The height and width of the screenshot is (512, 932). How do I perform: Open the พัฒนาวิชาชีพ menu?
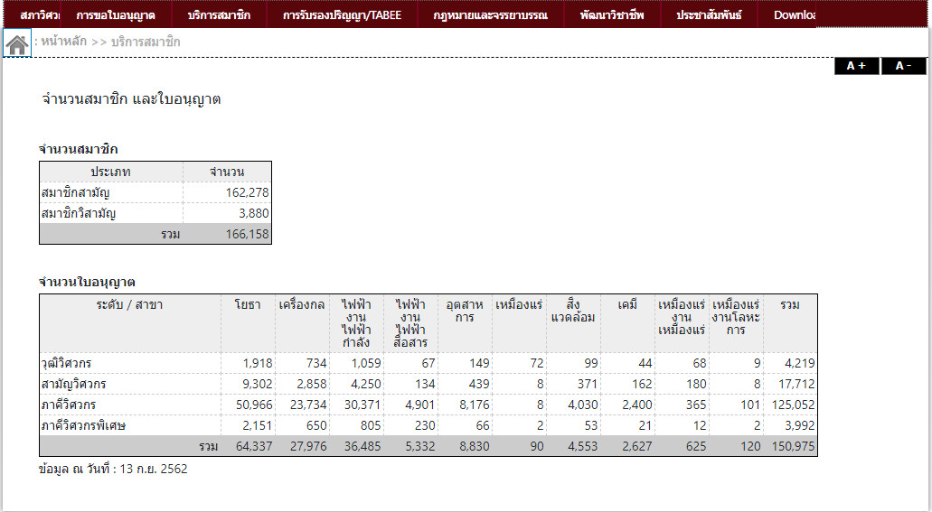[x=612, y=14]
